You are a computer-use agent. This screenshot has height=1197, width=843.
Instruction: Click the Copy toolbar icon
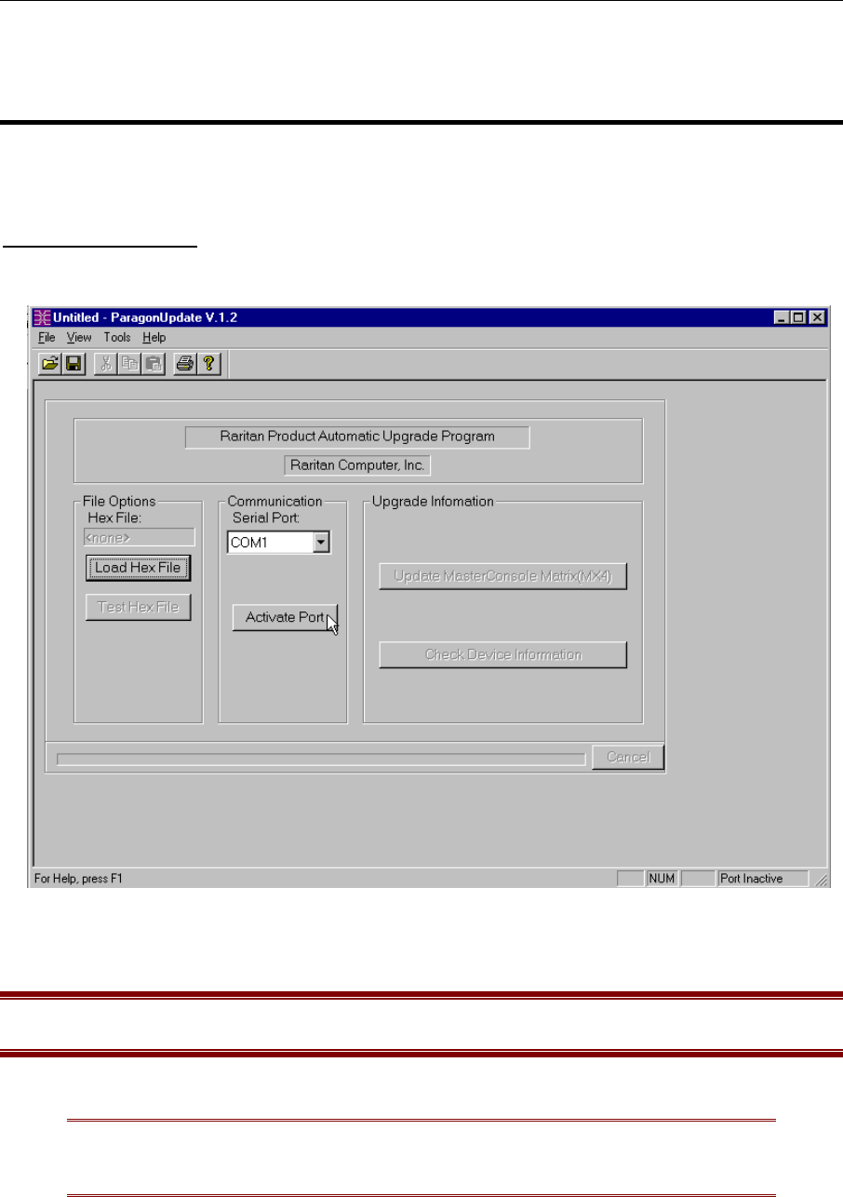coord(130,365)
